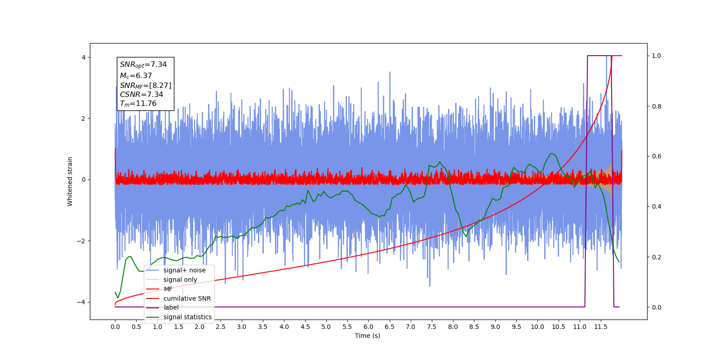
Task: Click the CSNR=7.34 annotation text
Action: coord(142,94)
